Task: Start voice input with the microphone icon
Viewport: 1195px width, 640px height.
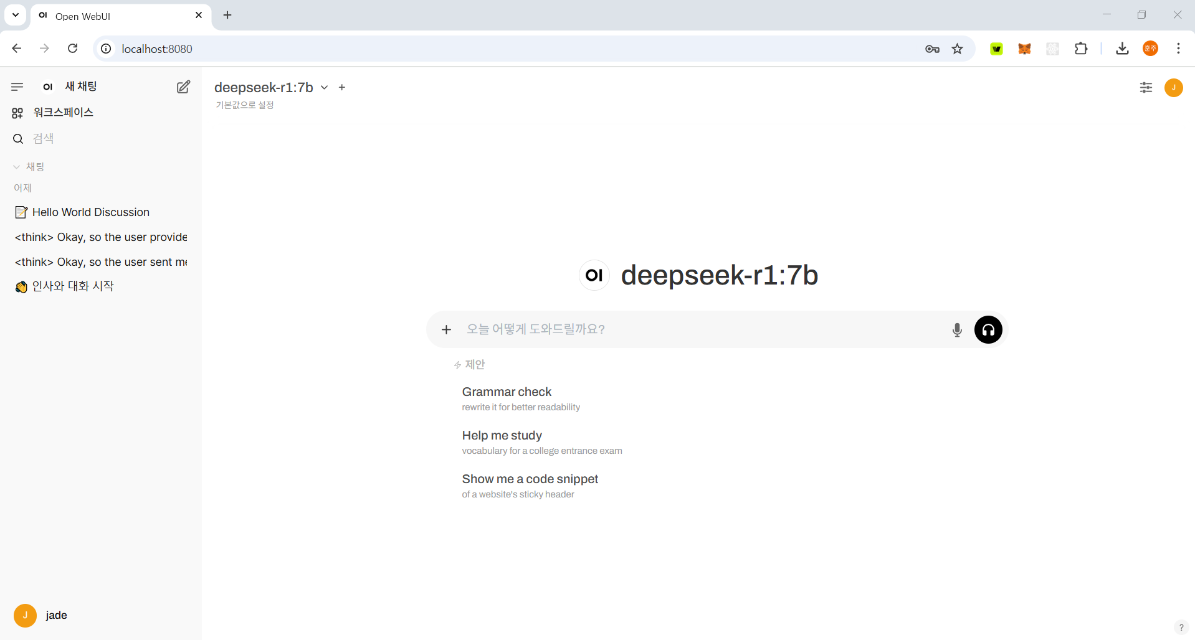Action: [x=957, y=330]
